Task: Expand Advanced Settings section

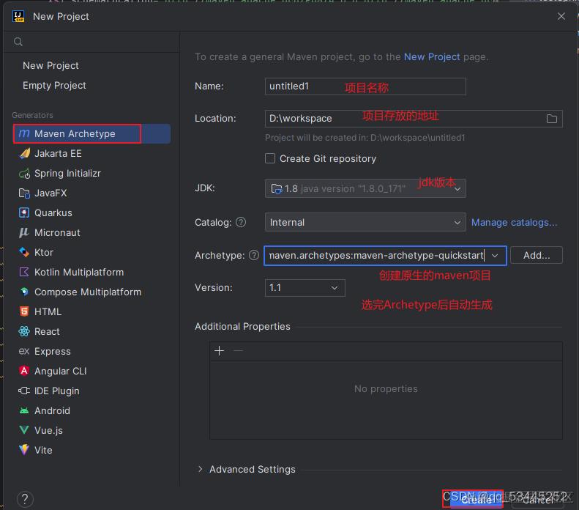Action: tap(200, 469)
